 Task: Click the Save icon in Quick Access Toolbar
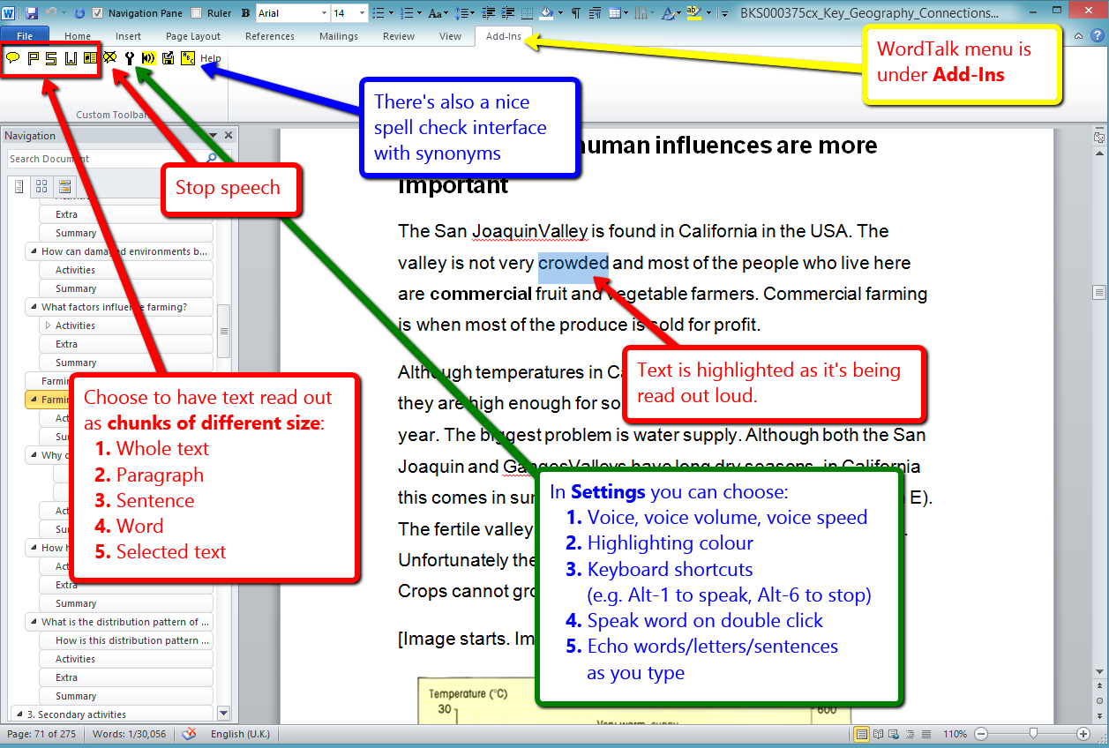[32, 13]
